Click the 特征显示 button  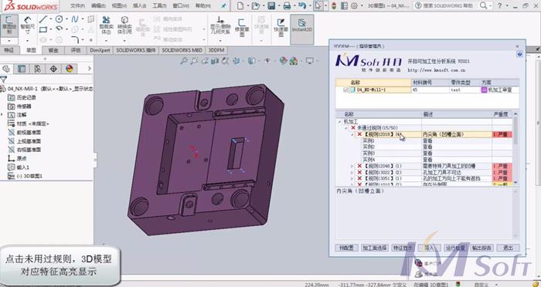pos(403,248)
